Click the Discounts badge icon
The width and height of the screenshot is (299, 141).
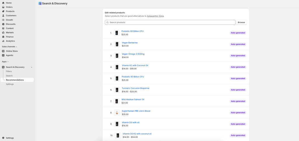pos(3,24)
